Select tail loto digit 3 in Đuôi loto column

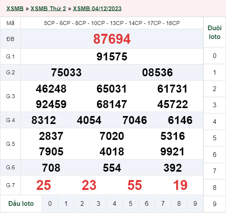[214, 105]
